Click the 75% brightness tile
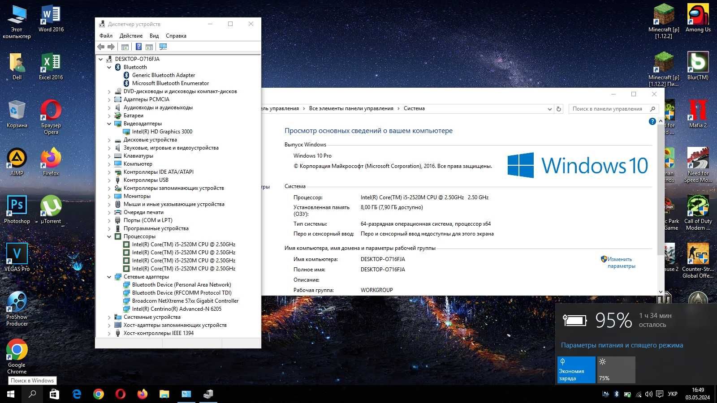This screenshot has height=403, width=717. tap(616, 370)
